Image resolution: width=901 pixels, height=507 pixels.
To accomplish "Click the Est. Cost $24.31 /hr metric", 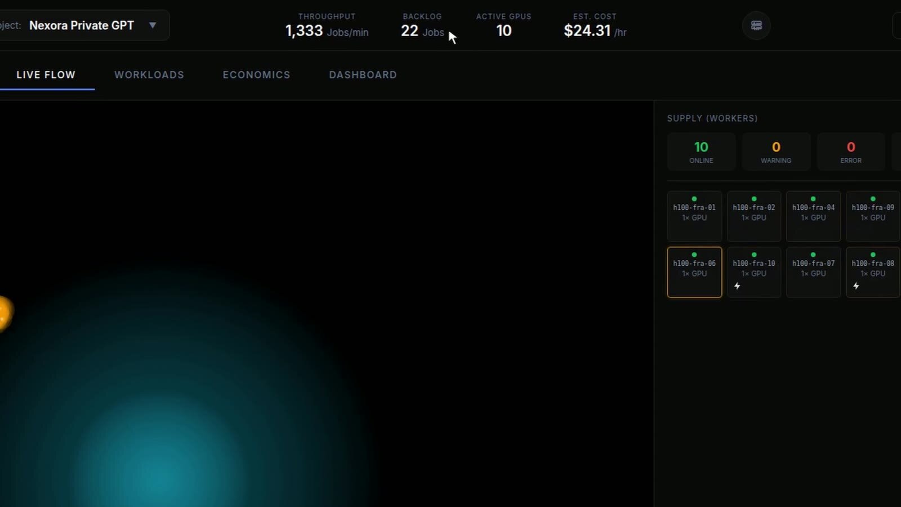I will (x=595, y=25).
